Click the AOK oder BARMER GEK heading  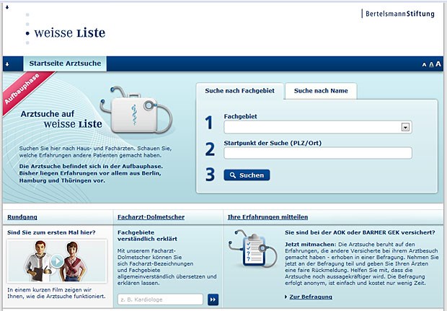click(x=360, y=232)
